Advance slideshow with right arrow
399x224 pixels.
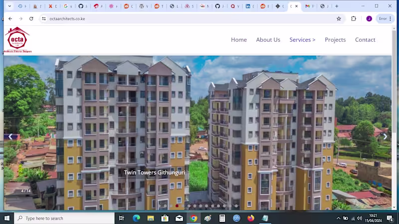tap(385, 136)
